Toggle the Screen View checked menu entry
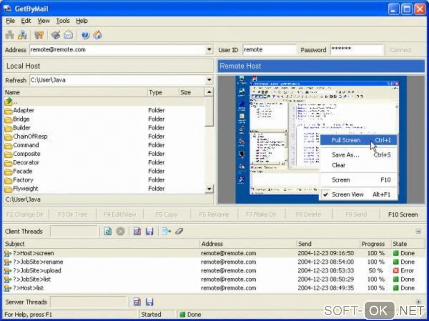Image resolution: width=429 pixels, height=321 pixels. 358,194
